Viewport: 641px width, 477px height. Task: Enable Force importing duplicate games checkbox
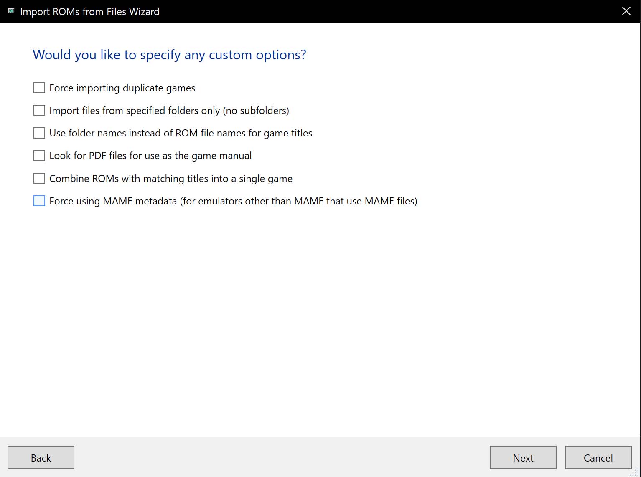(x=39, y=88)
